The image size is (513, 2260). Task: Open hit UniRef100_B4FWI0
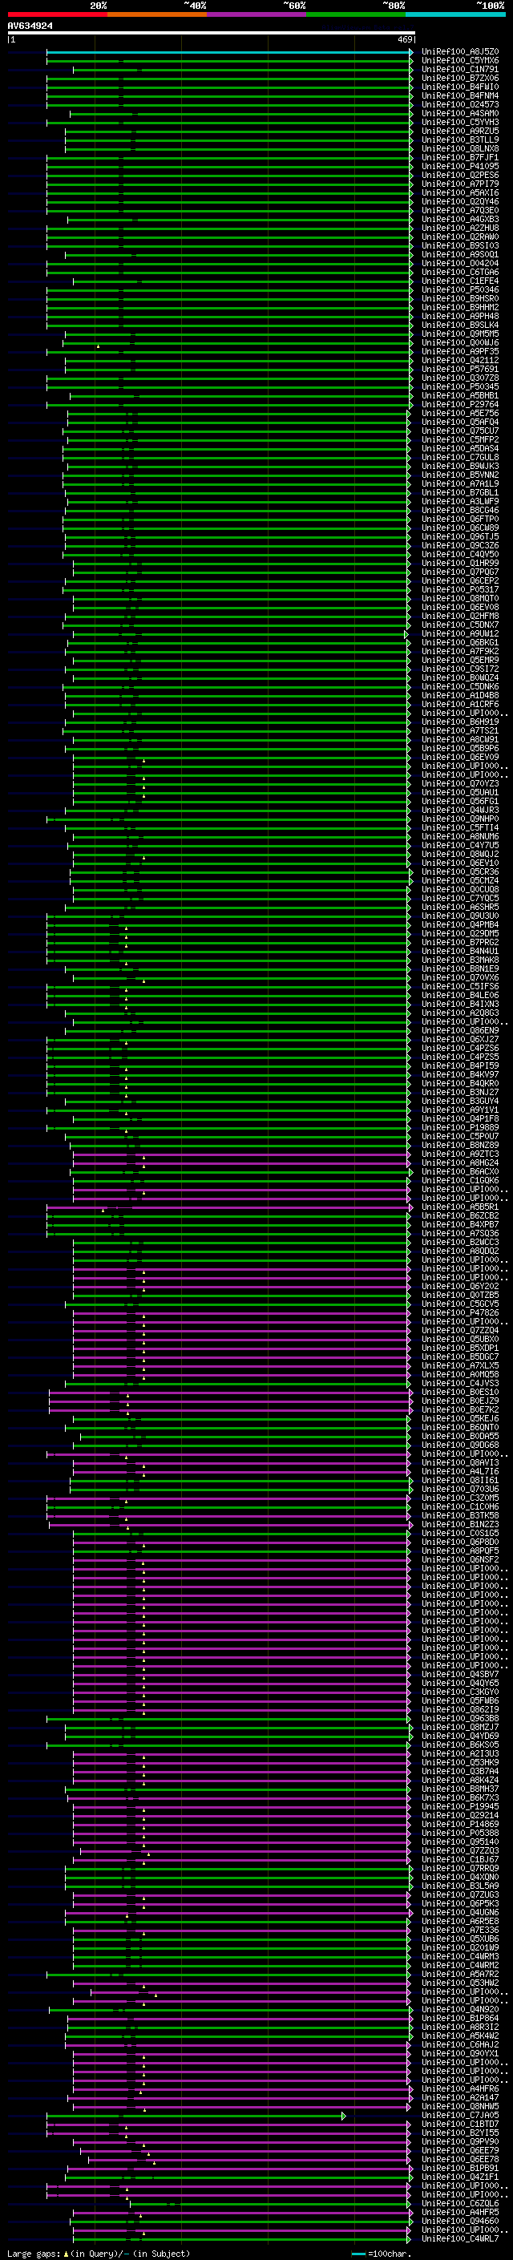point(459,87)
